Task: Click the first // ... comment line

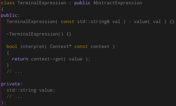Action: [x=14, y=72]
